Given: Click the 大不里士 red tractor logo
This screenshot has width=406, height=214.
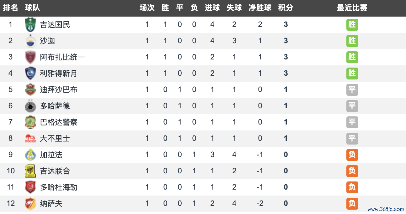Looking at the screenshot, I should 30,139.
